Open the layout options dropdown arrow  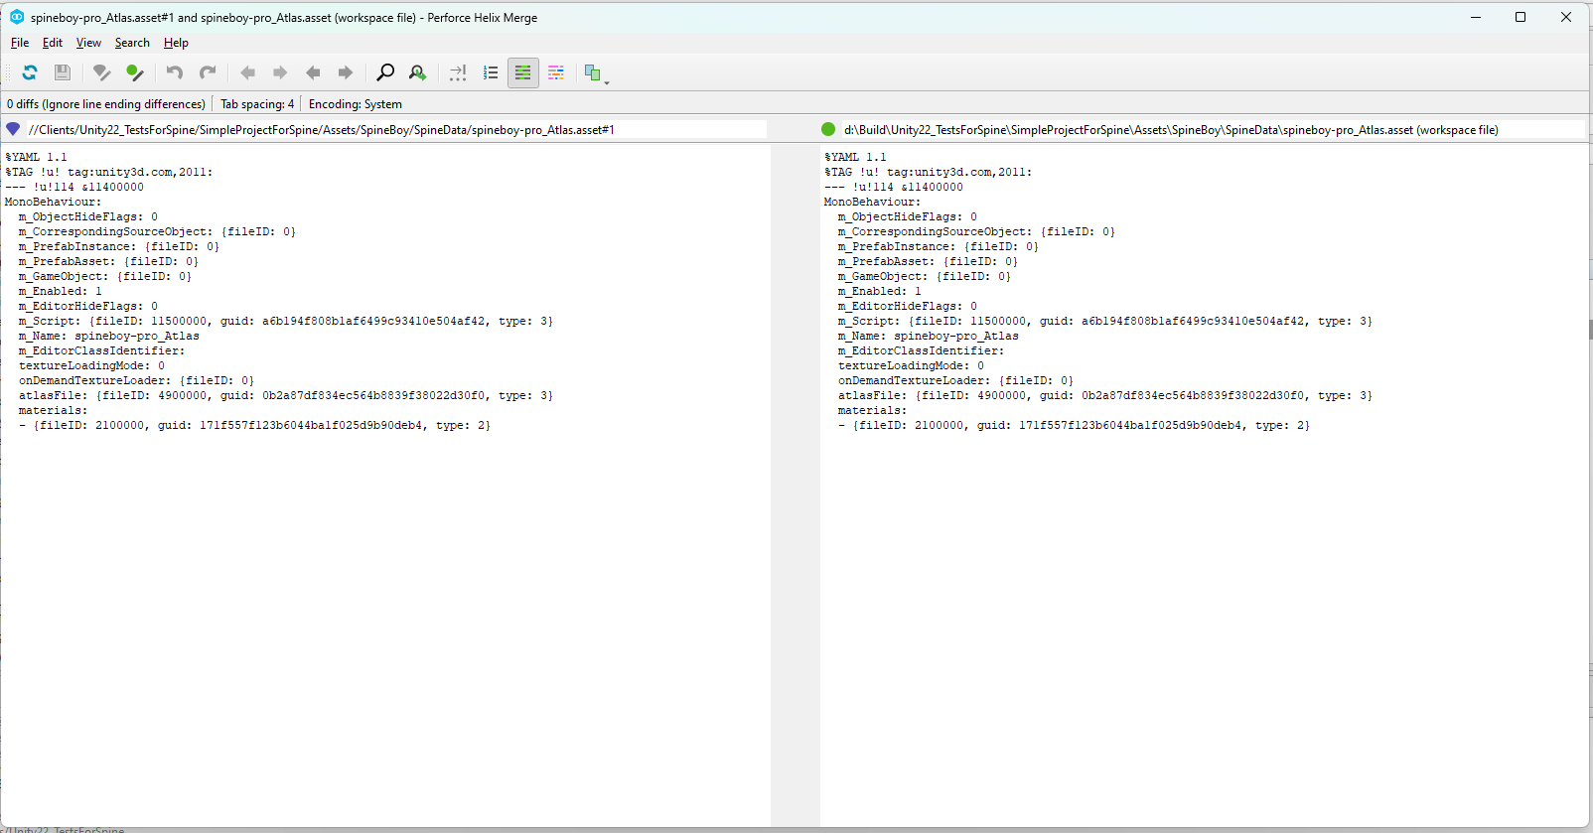607,81
